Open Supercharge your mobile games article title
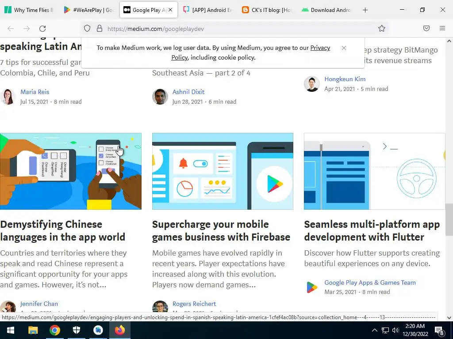 click(221, 230)
